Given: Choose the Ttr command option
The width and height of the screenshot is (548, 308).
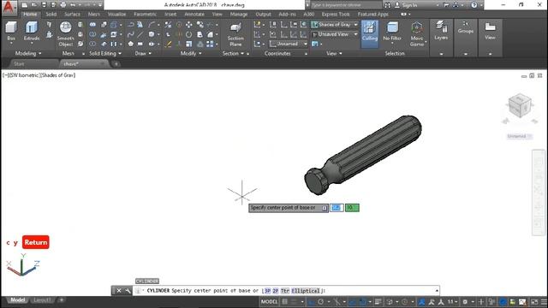Looking at the screenshot, I should pos(285,291).
